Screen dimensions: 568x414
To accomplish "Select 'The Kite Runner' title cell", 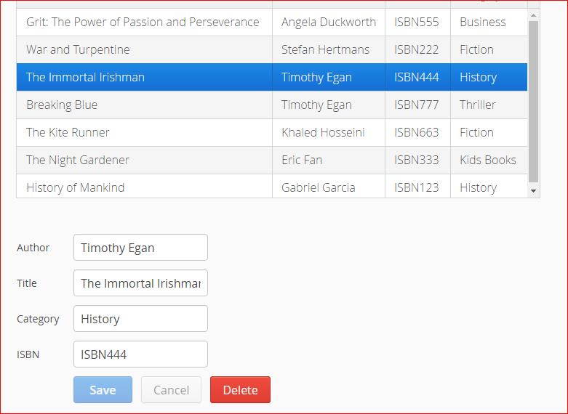I will click(145, 132).
